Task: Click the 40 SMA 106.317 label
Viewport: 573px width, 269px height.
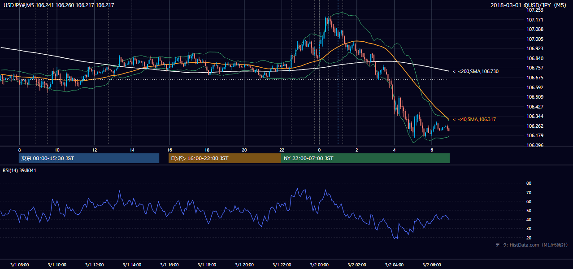Action: tap(474, 119)
